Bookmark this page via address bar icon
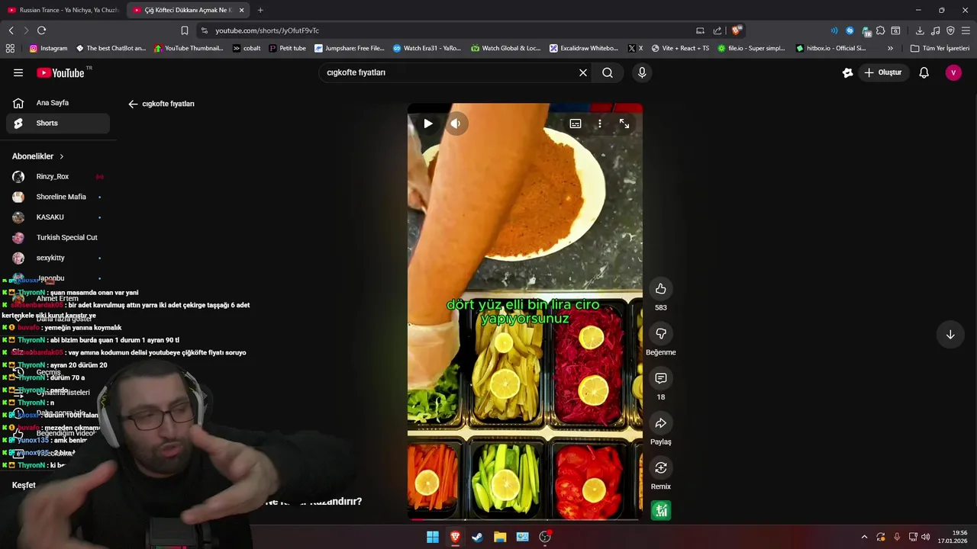977x549 pixels. coord(185,30)
